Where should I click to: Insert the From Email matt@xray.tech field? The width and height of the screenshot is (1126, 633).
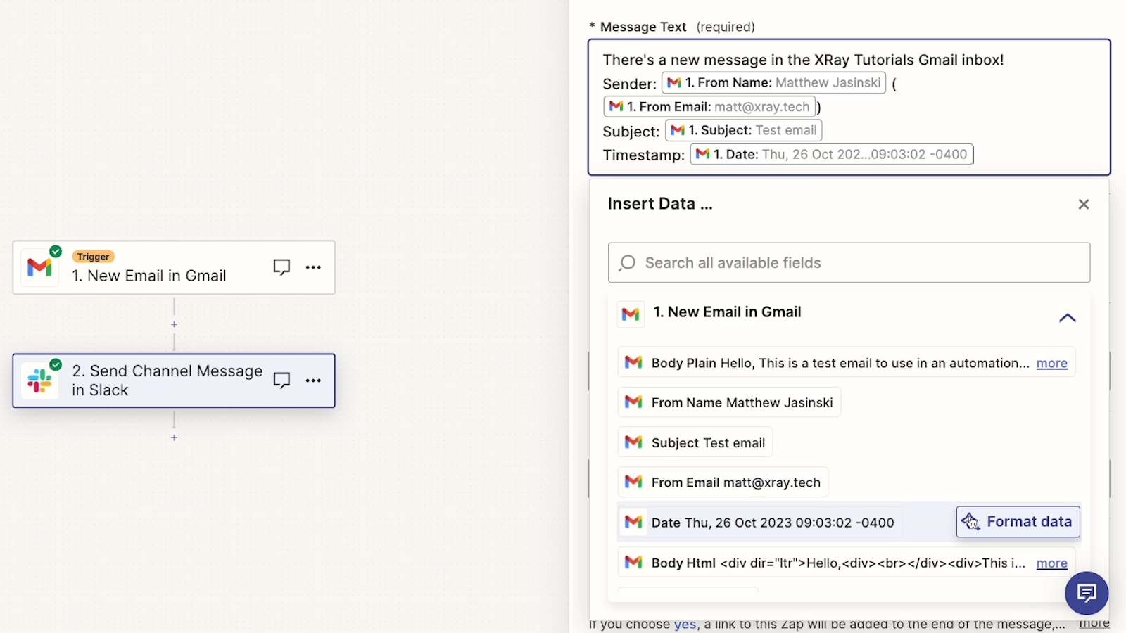(723, 482)
